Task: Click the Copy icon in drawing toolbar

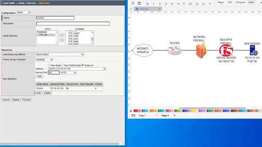Action: tap(133, 3)
